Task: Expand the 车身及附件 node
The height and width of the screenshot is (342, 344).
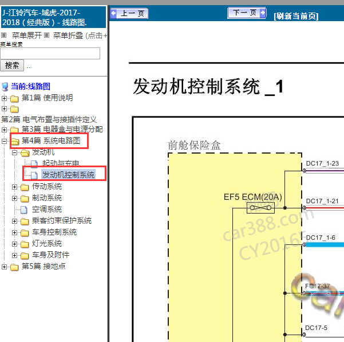Action: [14, 255]
